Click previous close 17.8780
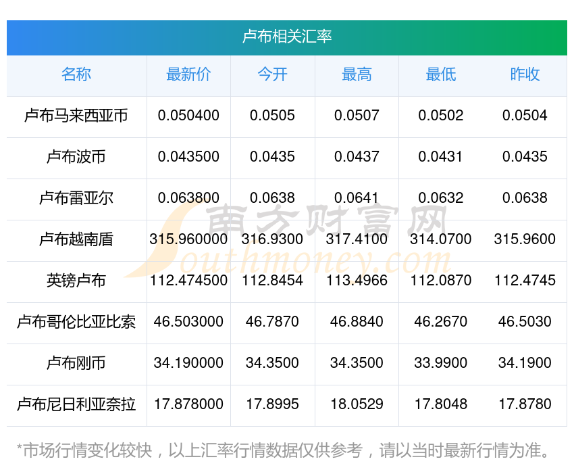 tap(525, 404)
